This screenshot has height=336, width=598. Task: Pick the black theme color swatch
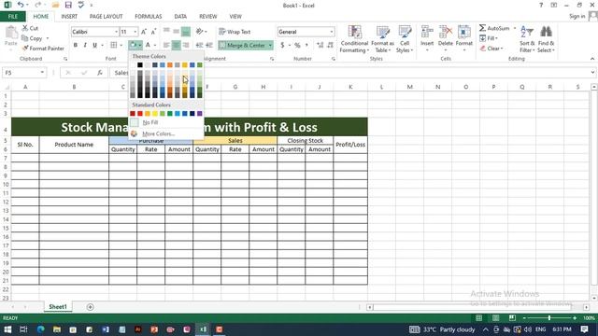coord(140,65)
